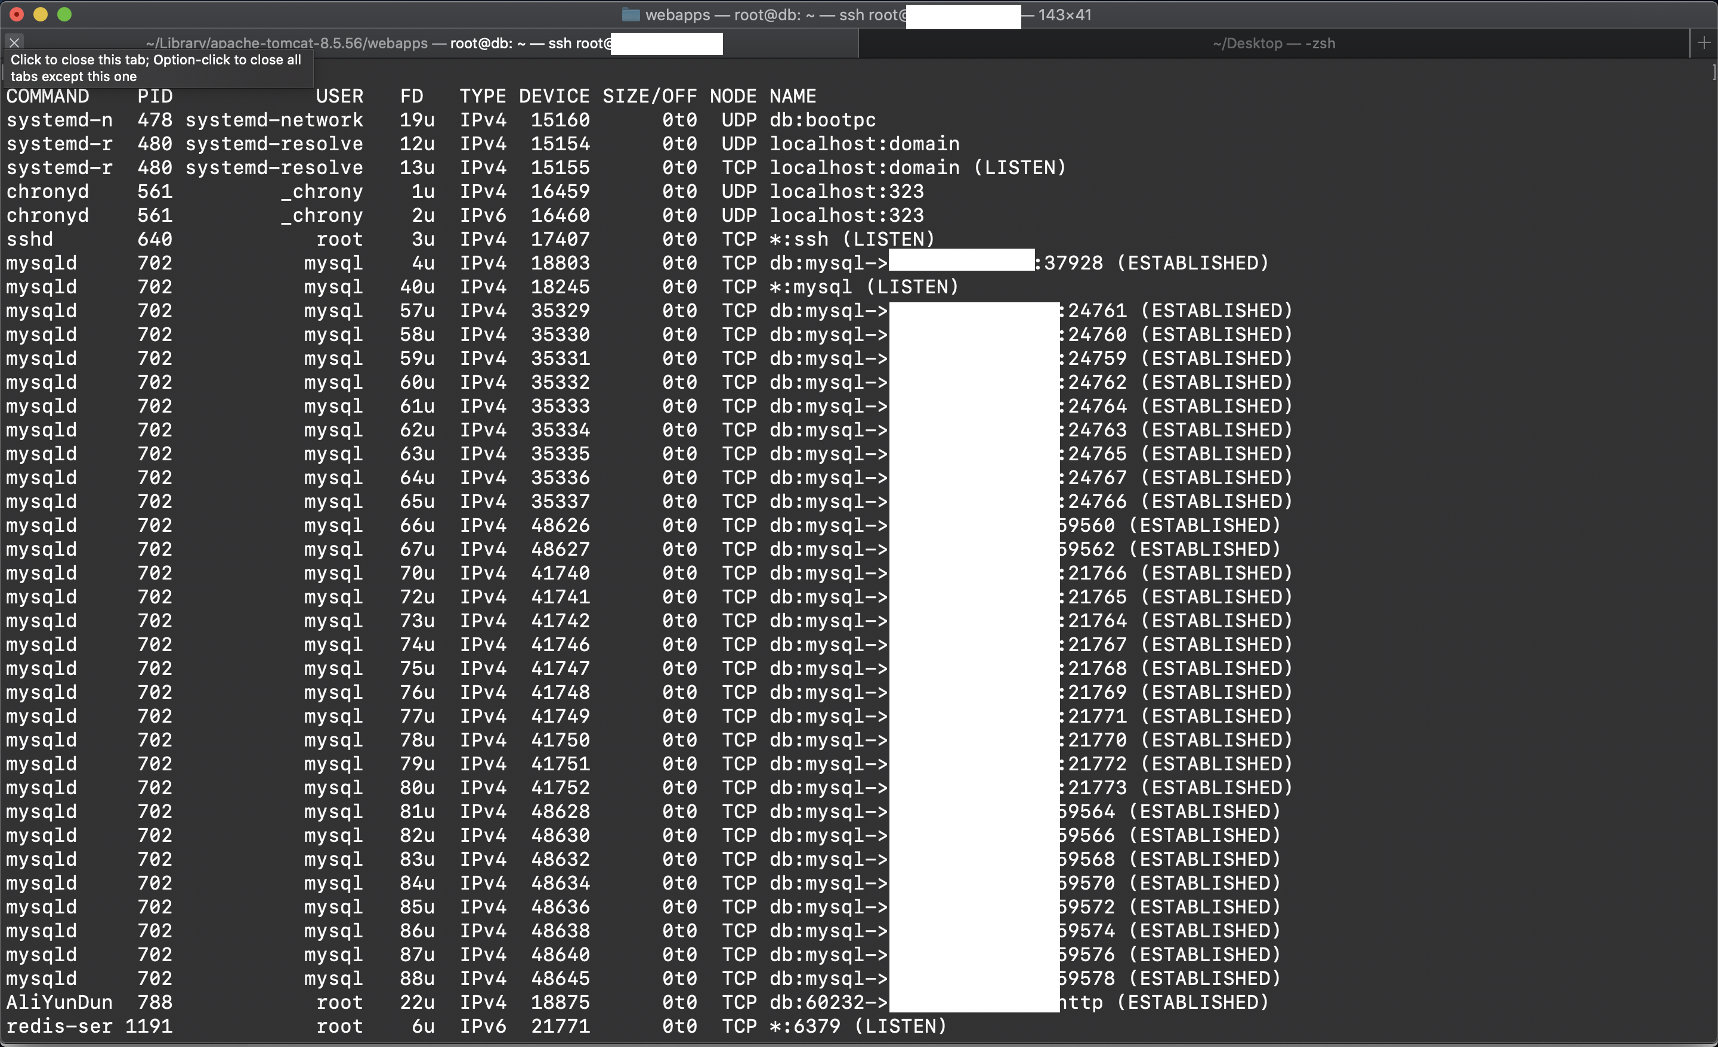
Task: Click the PID column header
Action: tap(155, 96)
